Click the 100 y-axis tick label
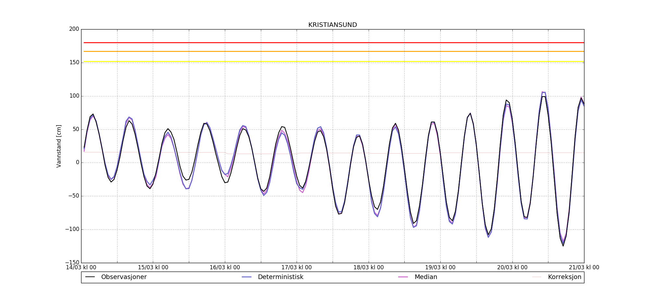Viewport: 649px width, 292px height. (x=74, y=96)
